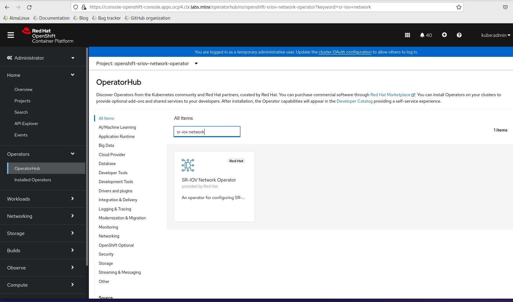This screenshot has width=513, height=302.
Task: Expand the Observe navigation section
Action: pyautogui.click(x=41, y=268)
